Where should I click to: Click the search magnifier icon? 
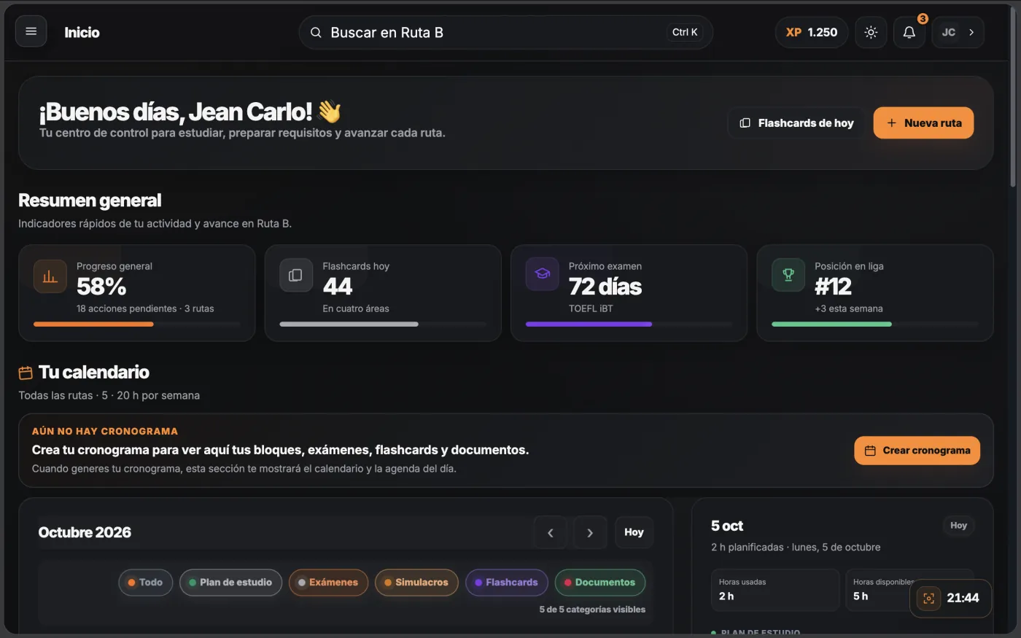click(x=316, y=32)
